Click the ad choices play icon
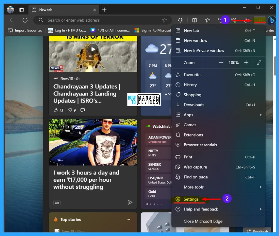The width and height of the screenshot is (279, 236). tap(130, 202)
